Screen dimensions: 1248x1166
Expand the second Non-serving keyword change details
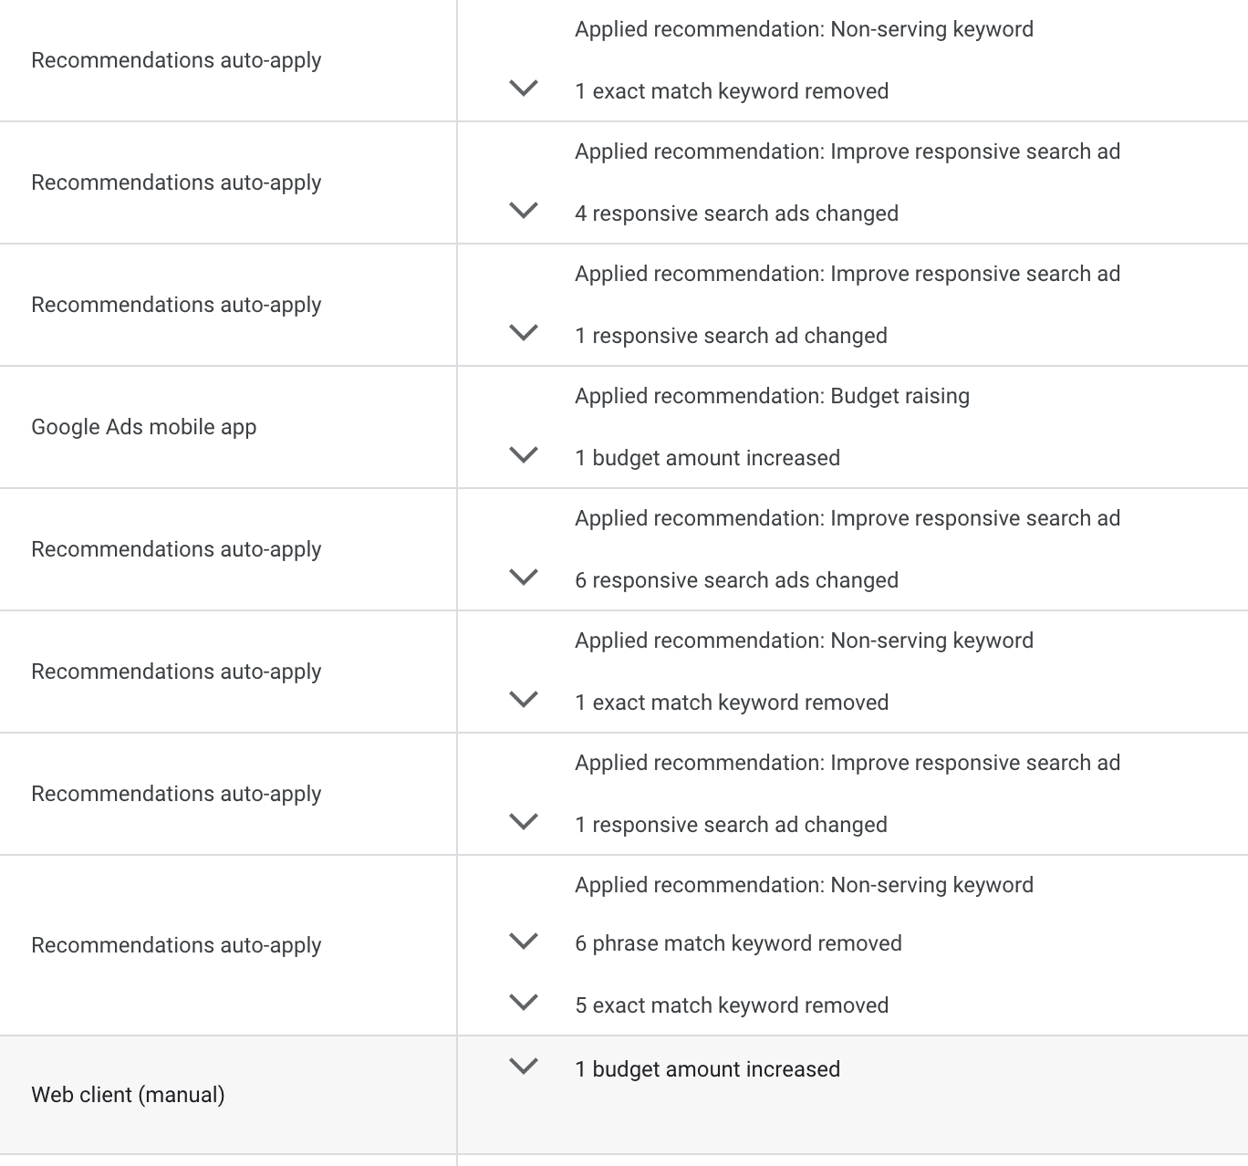click(524, 699)
